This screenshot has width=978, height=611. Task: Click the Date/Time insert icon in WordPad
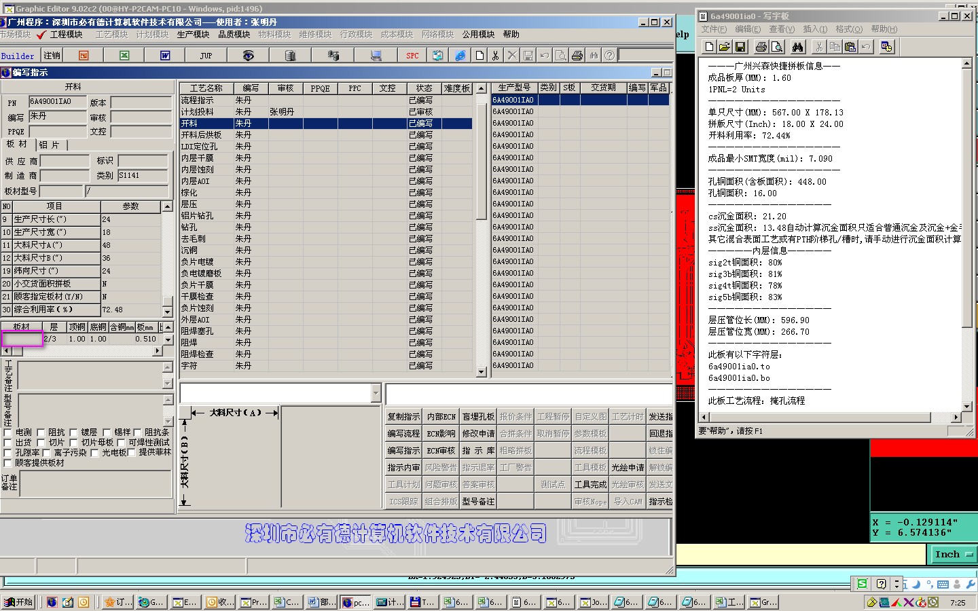886,47
